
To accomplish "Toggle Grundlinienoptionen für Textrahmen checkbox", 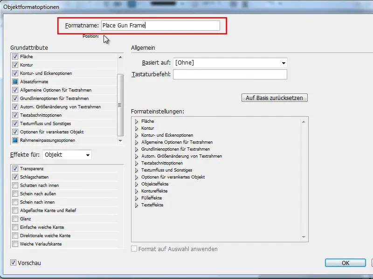I will (15, 98).
